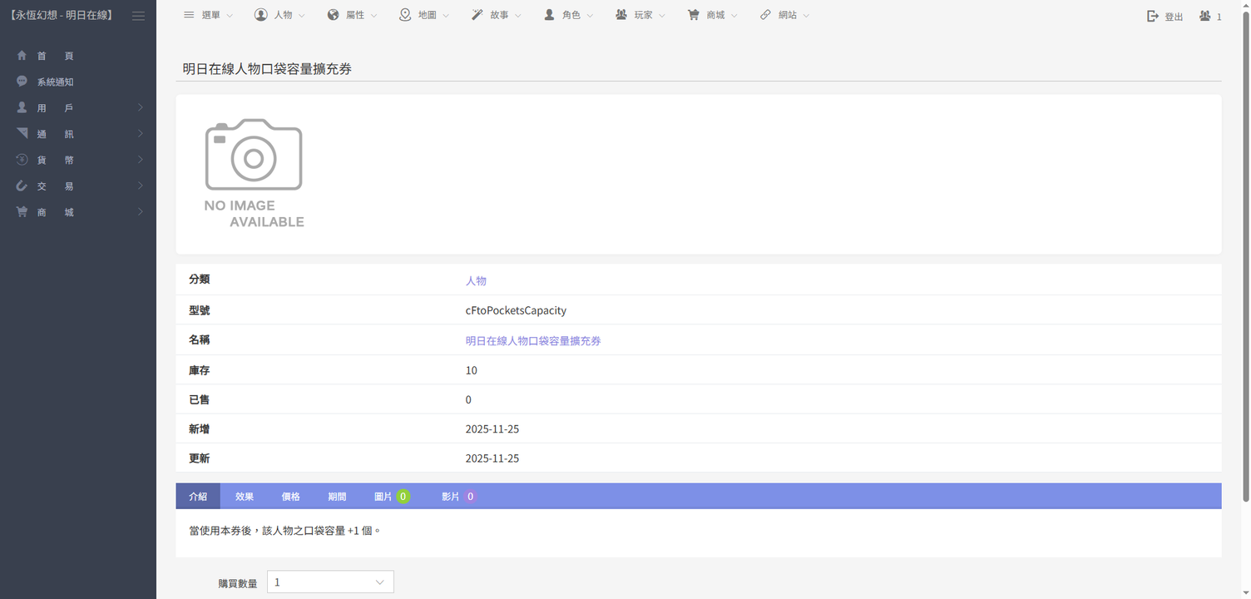Switch to the 效果 tab
Image resolution: width=1251 pixels, height=599 pixels.
245,497
